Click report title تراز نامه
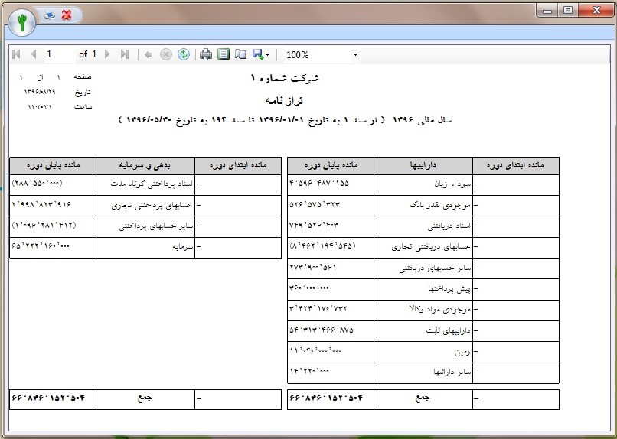 point(284,101)
